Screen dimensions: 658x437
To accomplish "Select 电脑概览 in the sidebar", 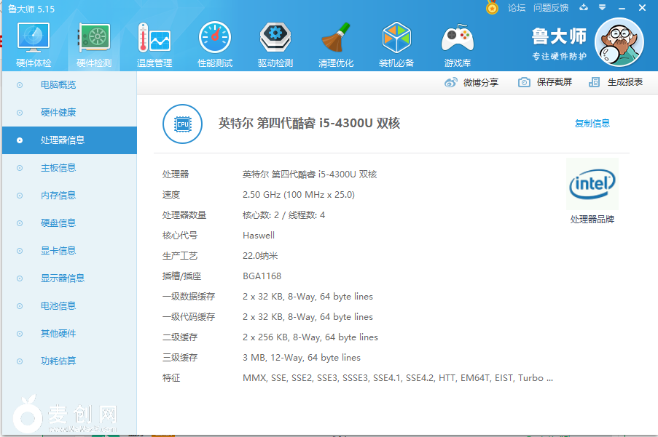I will (x=58, y=85).
